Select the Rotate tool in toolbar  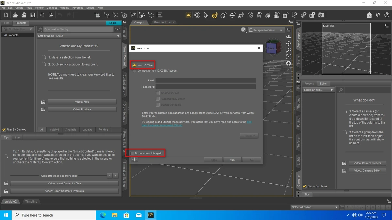pyautogui.click(x=223, y=15)
